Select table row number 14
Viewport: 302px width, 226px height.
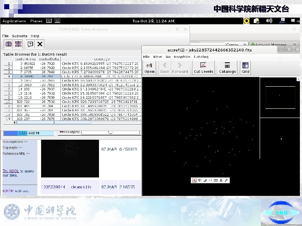[8, 119]
